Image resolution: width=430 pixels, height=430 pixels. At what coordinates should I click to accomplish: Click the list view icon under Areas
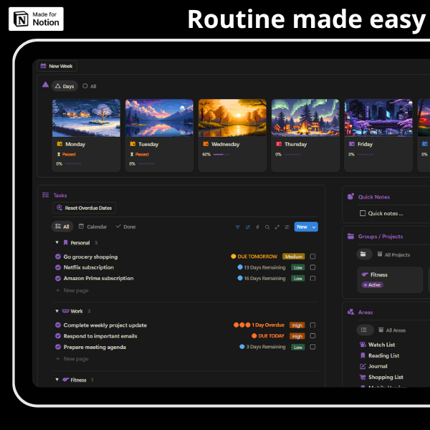click(364, 330)
